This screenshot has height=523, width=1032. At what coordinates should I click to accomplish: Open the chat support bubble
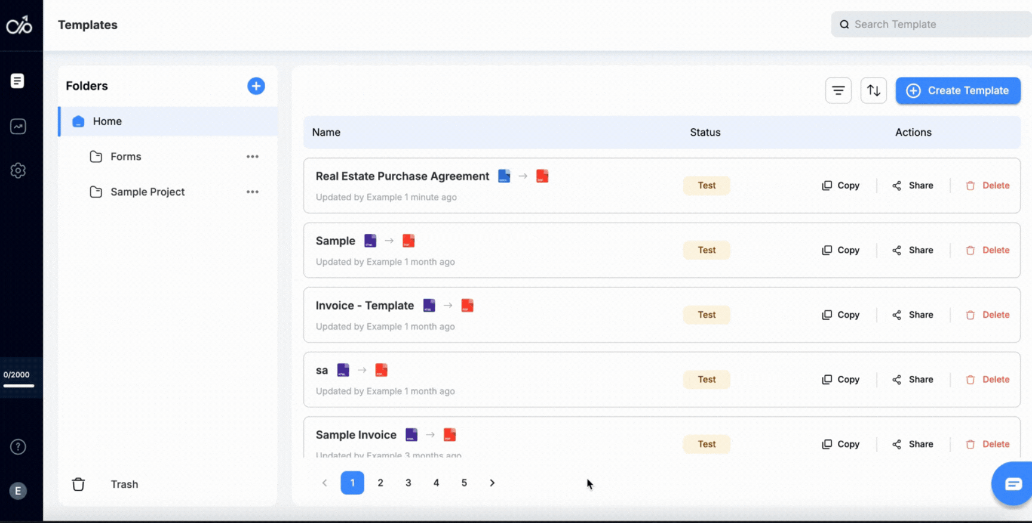(1012, 483)
